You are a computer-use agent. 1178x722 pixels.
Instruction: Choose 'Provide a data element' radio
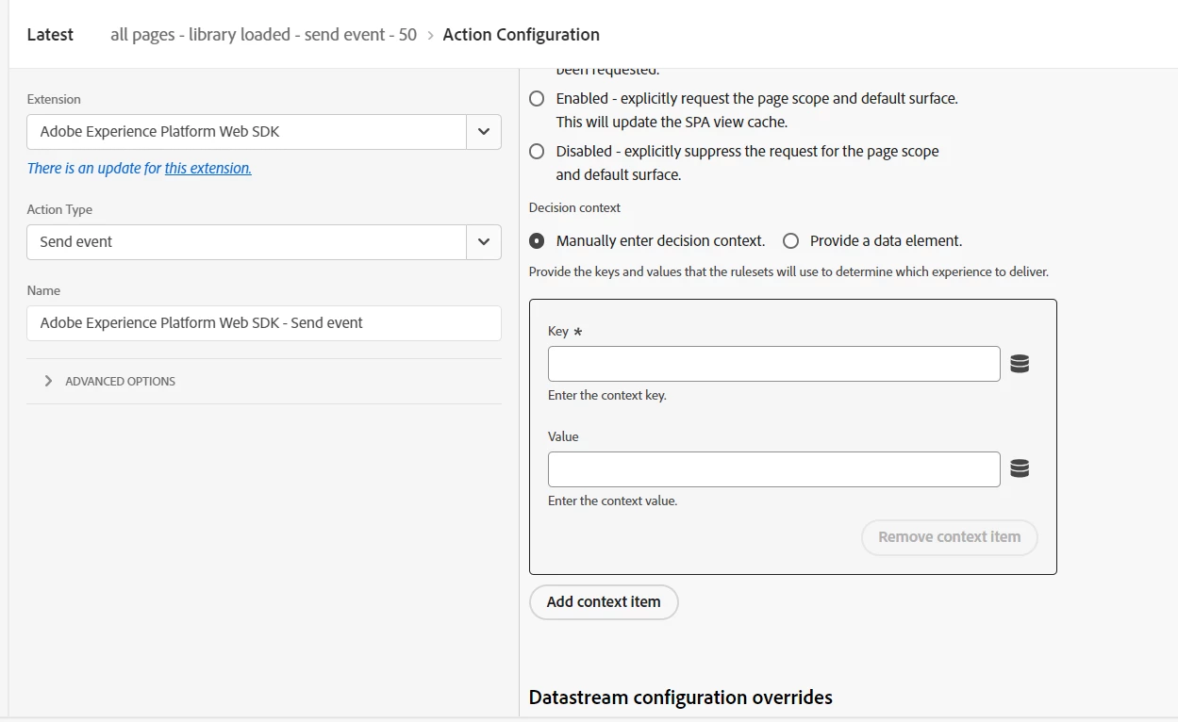tap(790, 240)
